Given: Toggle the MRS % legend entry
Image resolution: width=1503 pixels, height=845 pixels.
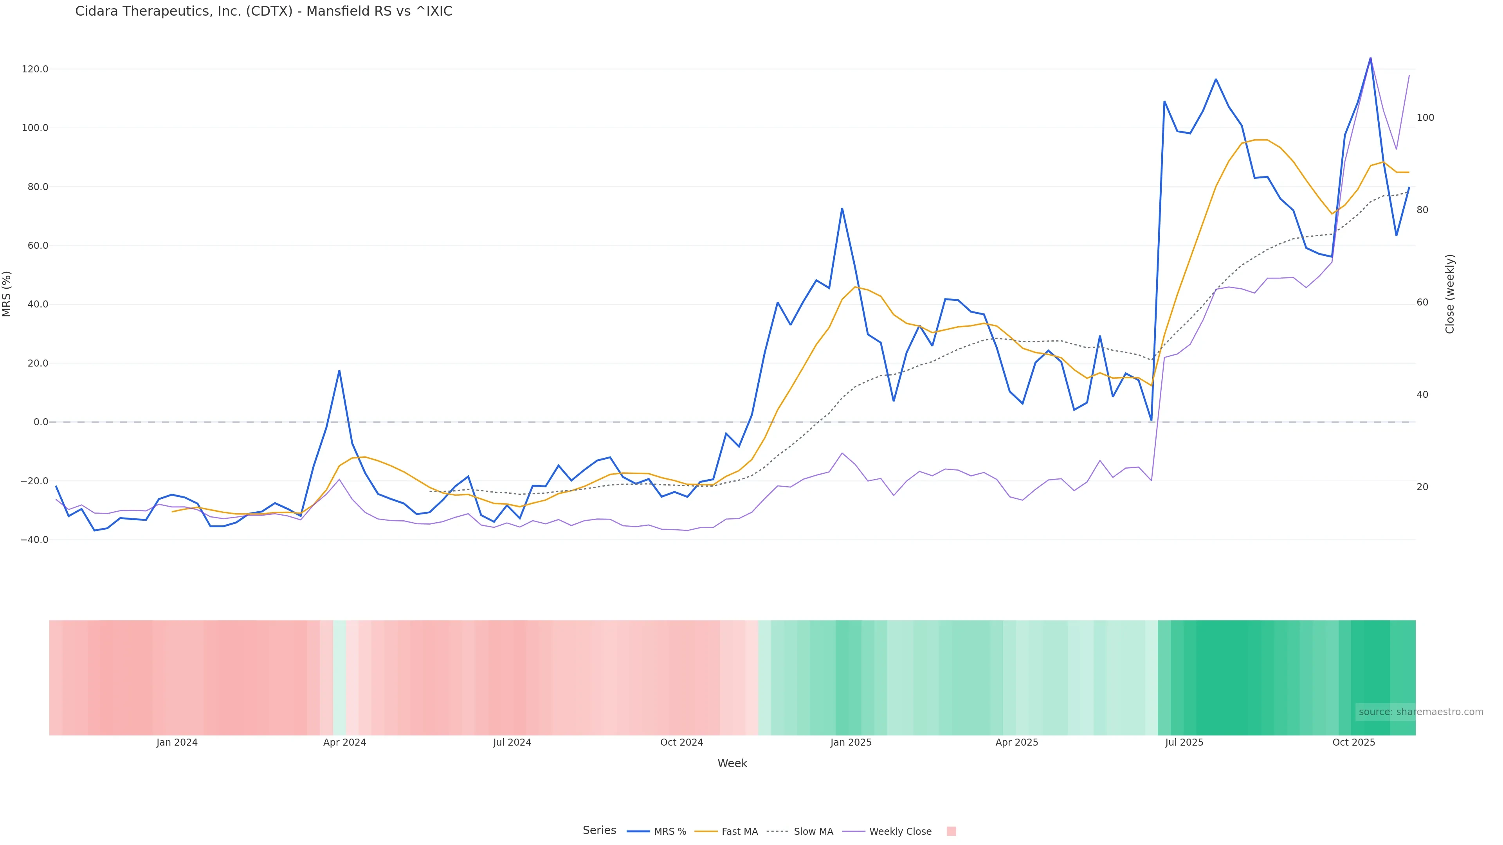Looking at the screenshot, I should point(669,832).
